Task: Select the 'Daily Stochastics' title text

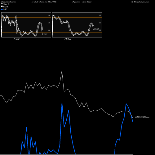Action: [8, 2]
